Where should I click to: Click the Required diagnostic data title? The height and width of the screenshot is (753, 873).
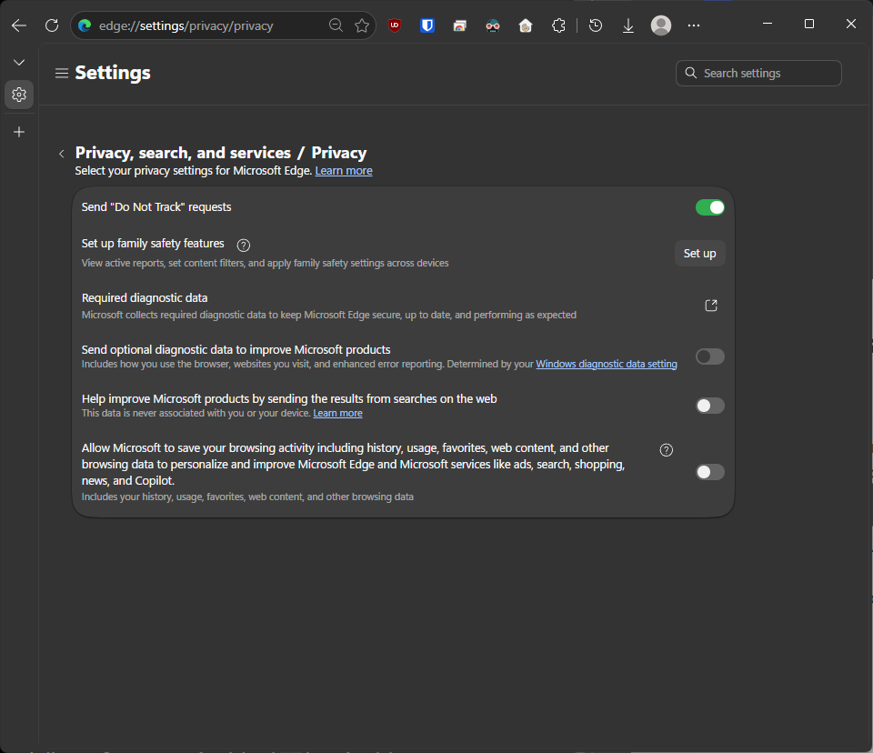[145, 298]
